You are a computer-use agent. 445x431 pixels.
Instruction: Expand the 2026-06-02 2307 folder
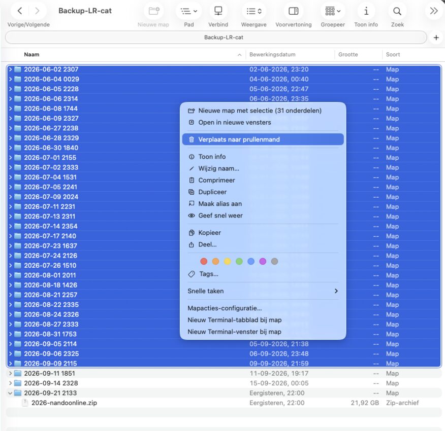coord(10,69)
